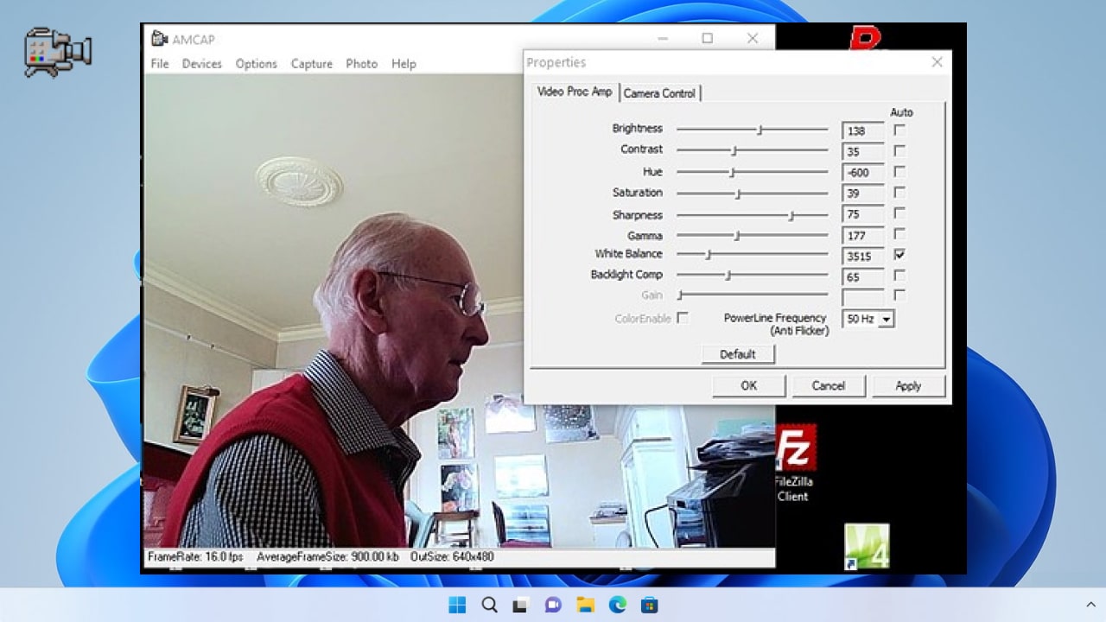The width and height of the screenshot is (1106, 622).
Task: Open the Photo menu
Action: [x=361, y=64]
